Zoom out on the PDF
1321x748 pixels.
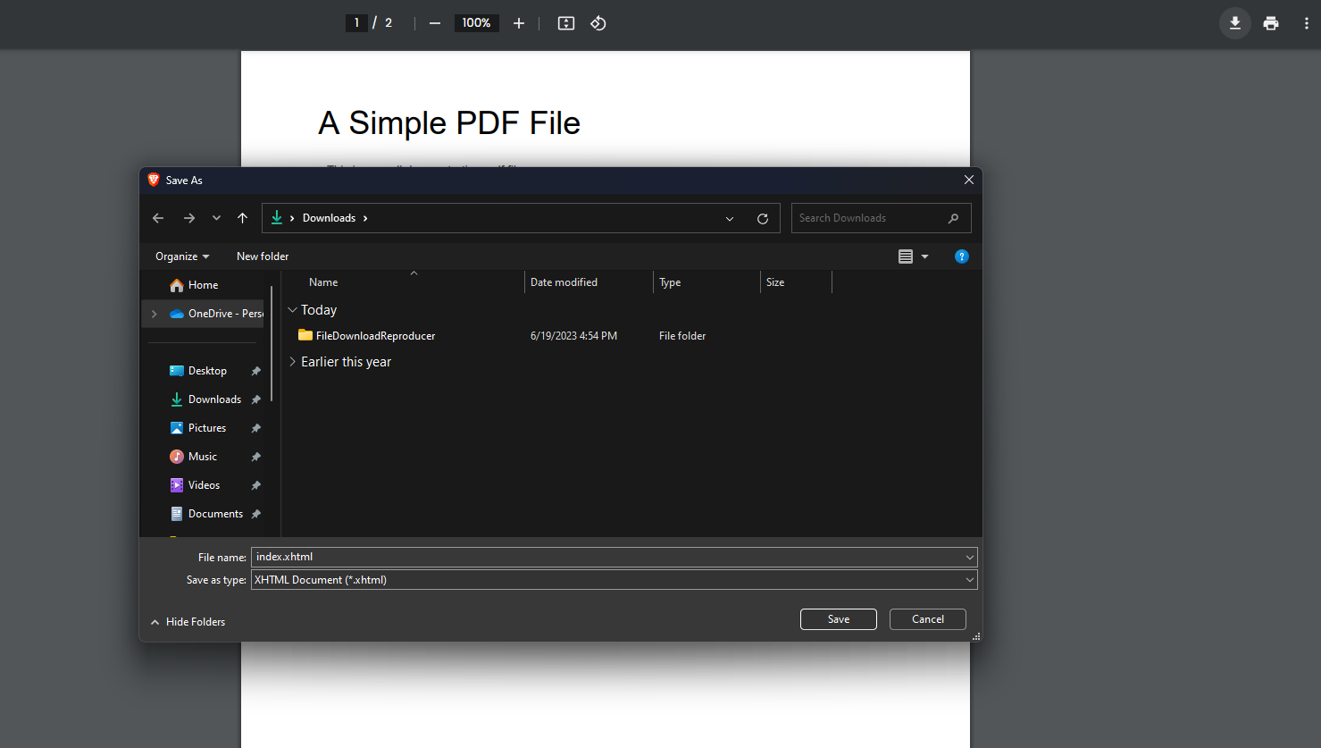pos(434,23)
